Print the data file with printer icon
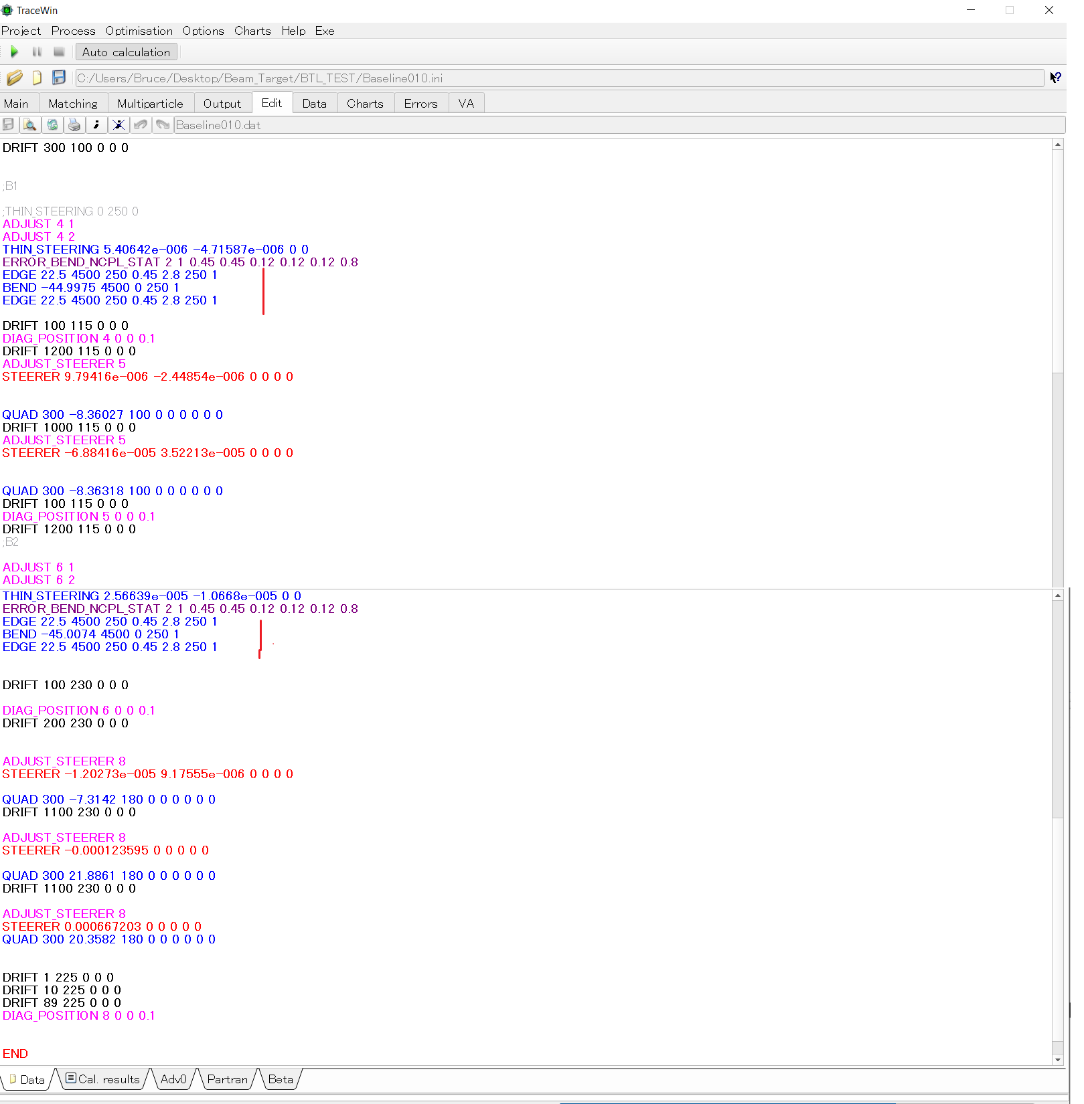The height and width of the screenshot is (1104, 1084). (74, 124)
